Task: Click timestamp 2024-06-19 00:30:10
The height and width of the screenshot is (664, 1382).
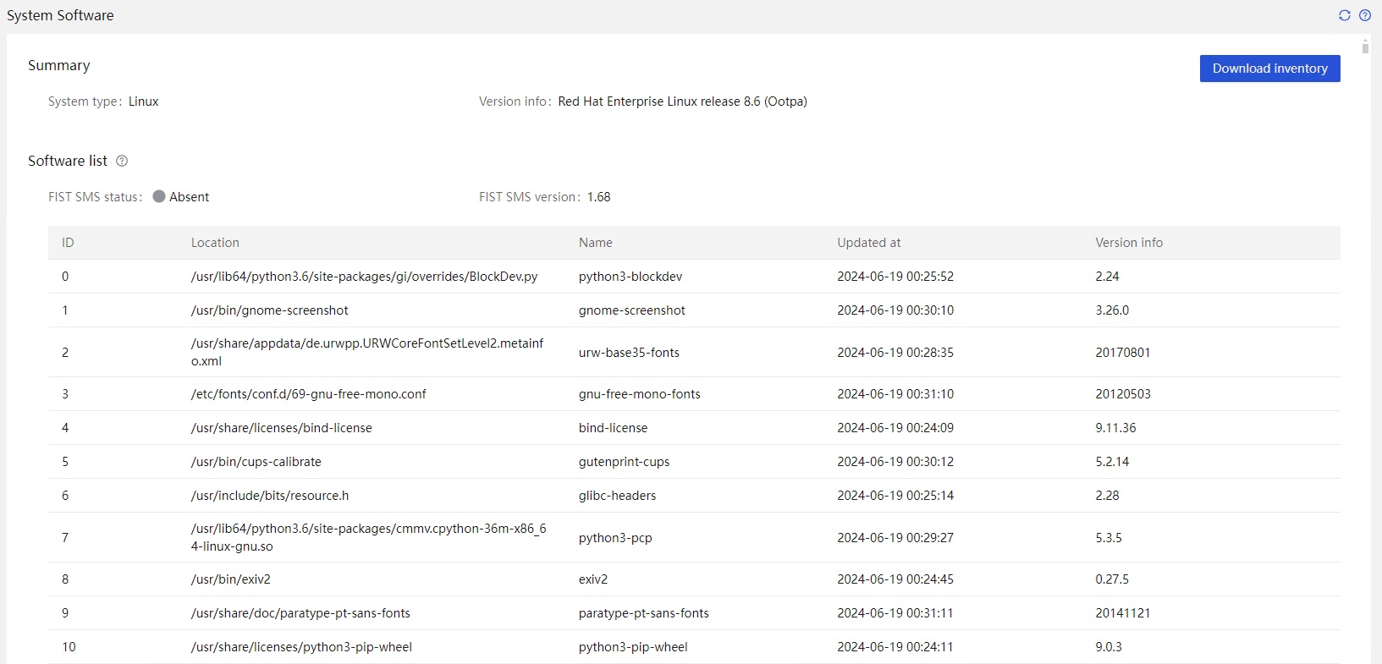Action: click(895, 310)
